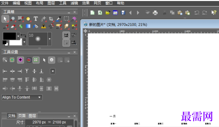Click the Scan image toolbar icon
219x127 pixels.
click(x=148, y=13)
